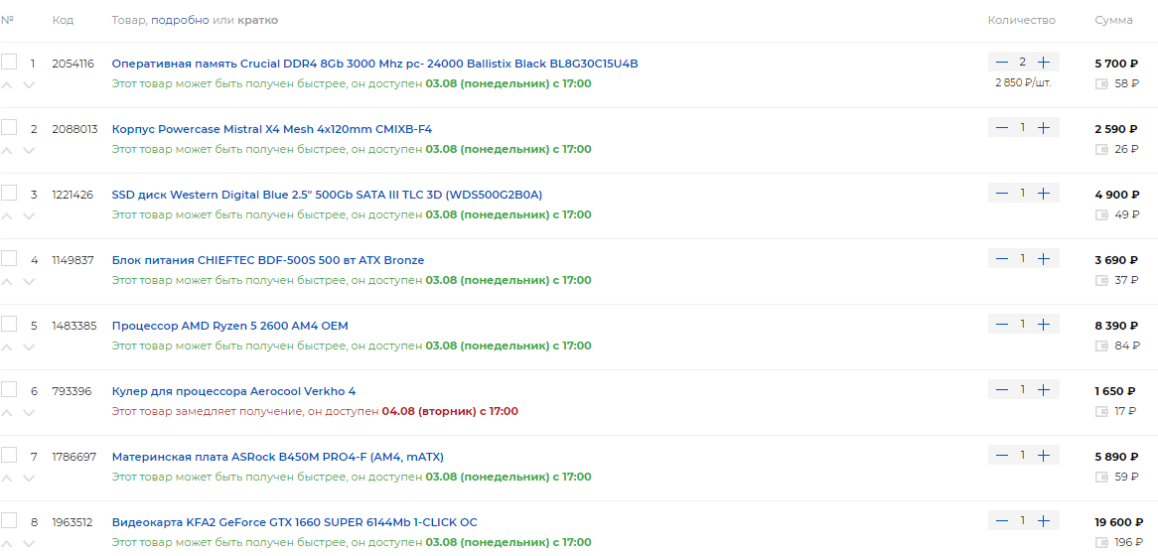Select checkbox for item 1 Crucial memory

point(9,62)
